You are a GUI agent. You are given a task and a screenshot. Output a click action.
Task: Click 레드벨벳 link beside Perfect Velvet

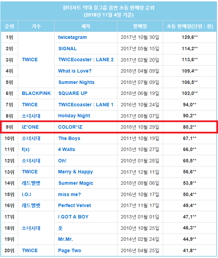pos(31,205)
